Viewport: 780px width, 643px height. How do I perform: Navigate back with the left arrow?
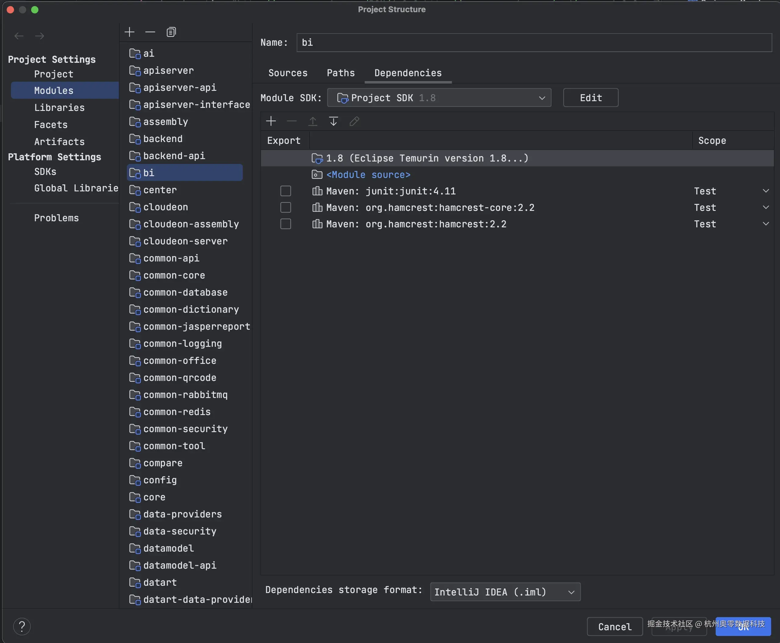(19, 36)
